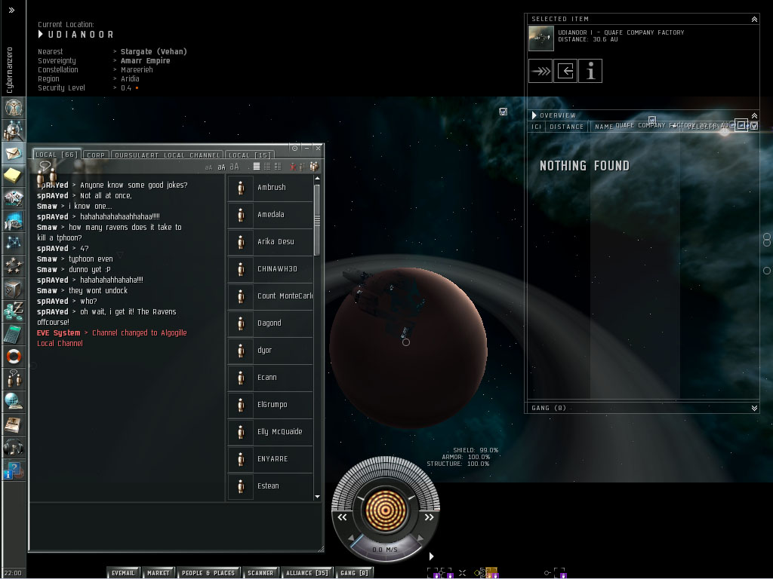Select largest chat font size aA
Screen dimensions: 773x579
(x=235, y=167)
